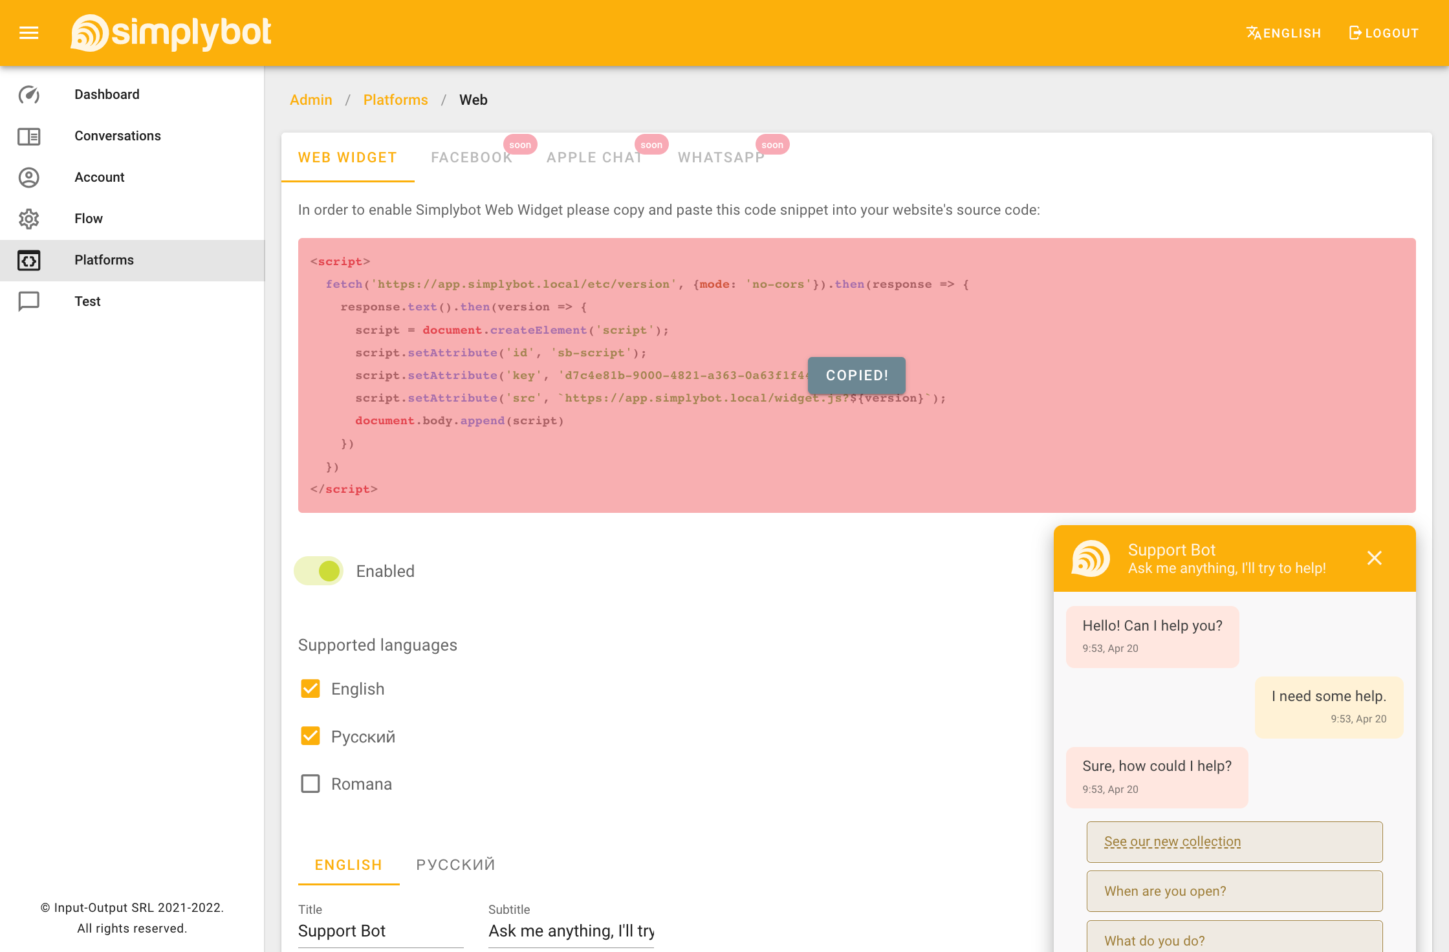
Task: Go to Platforms breadcrumb link
Action: (x=396, y=100)
